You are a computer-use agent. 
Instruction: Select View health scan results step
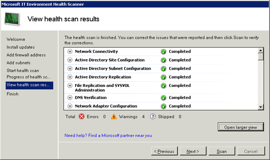pyautogui.click(x=29, y=85)
